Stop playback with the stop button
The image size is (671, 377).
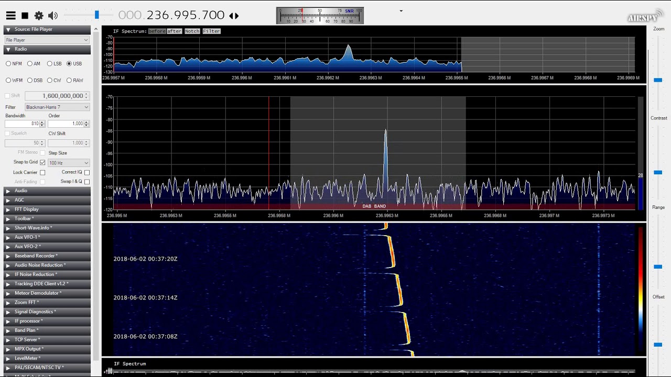point(25,16)
